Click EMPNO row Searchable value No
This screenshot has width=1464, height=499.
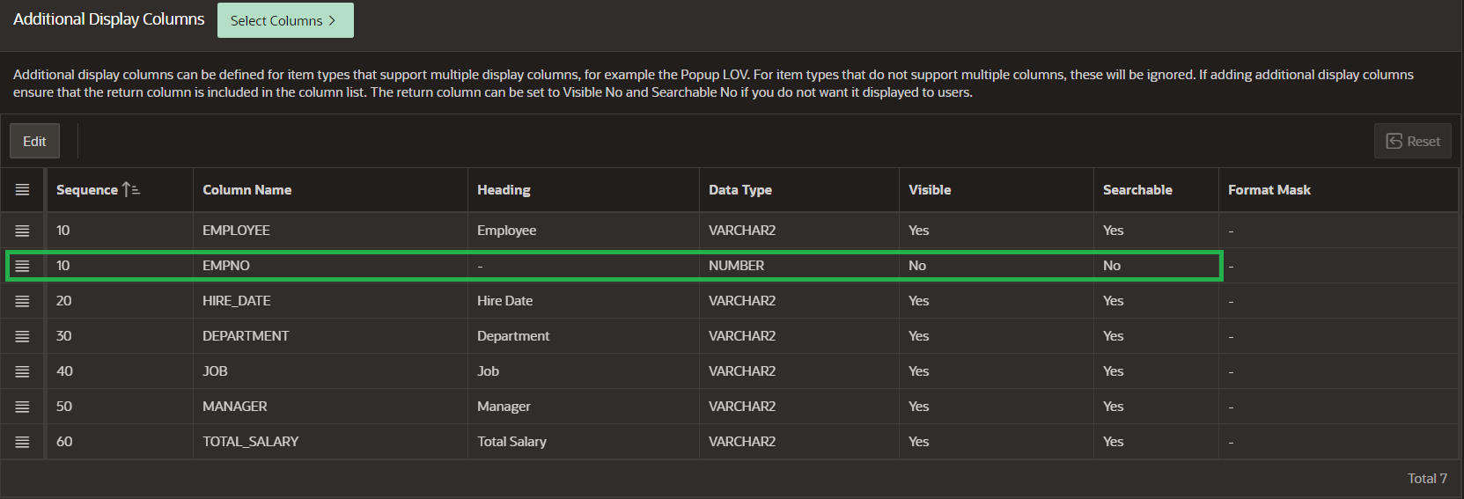tap(1156, 266)
